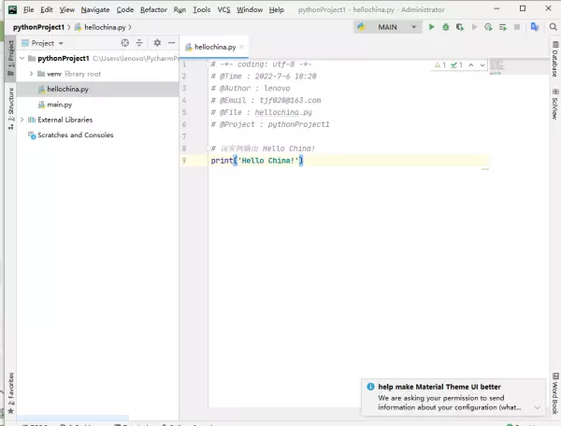Locate current file with crosshair icon
Image resolution: width=561 pixels, height=426 pixels.
coord(125,43)
